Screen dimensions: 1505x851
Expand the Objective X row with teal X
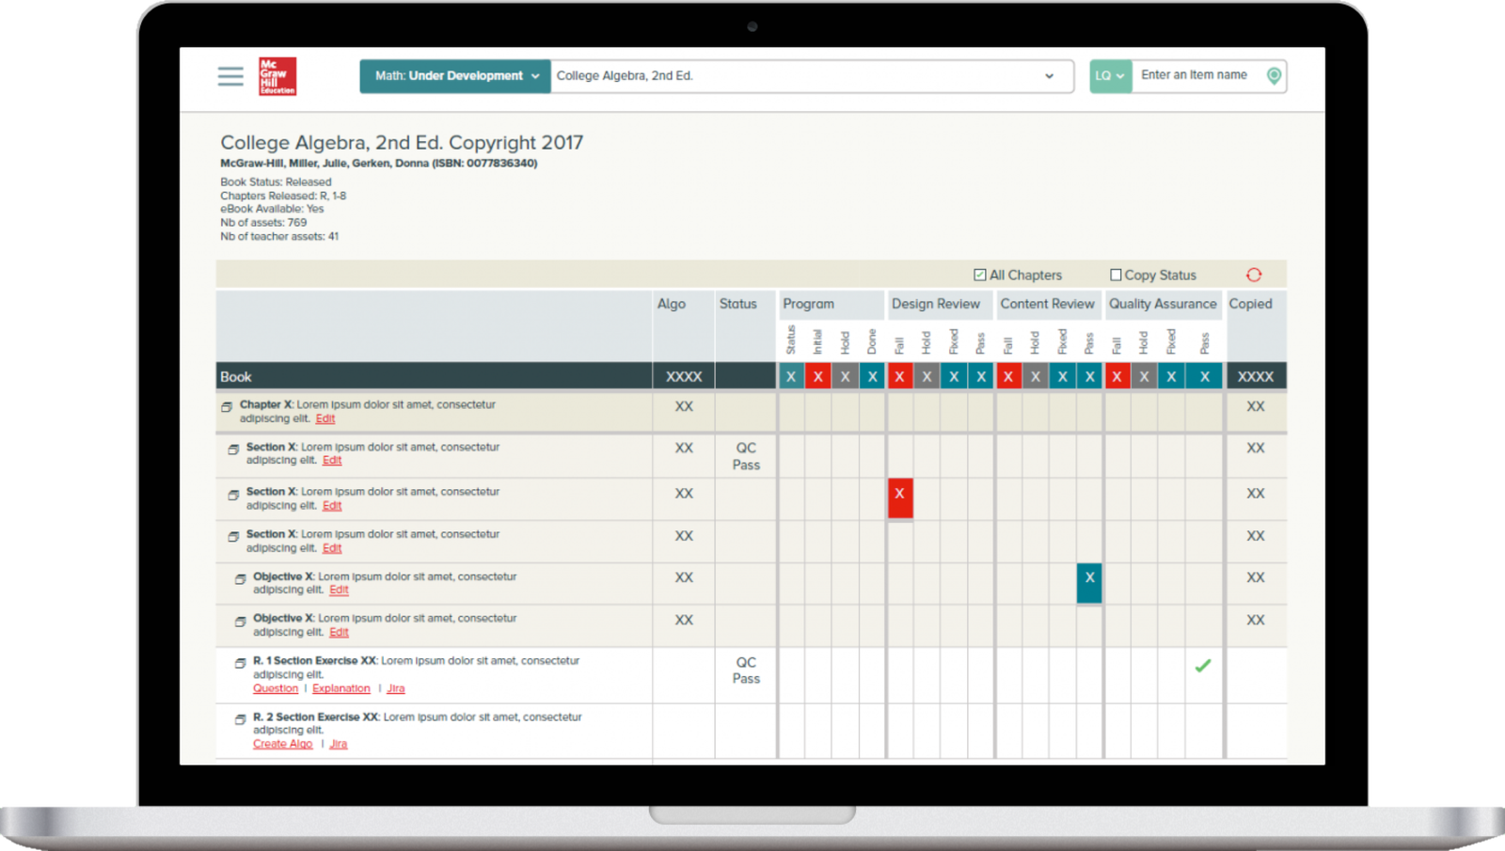click(x=240, y=579)
